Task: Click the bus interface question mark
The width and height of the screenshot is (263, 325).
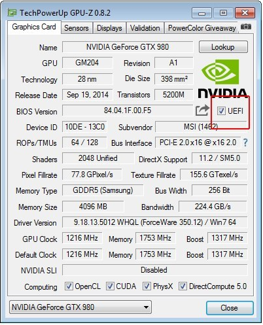Action: 245,143
